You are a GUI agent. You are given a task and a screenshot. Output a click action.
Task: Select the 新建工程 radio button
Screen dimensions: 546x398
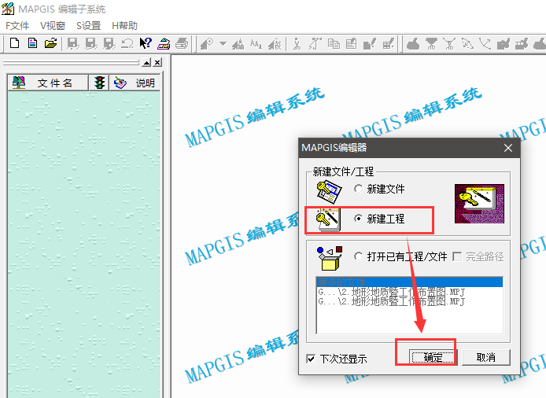(358, 219)
